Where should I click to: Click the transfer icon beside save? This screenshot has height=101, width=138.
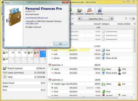52,88
